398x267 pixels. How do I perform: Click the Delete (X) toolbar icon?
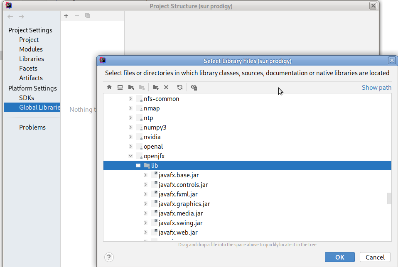166,87
